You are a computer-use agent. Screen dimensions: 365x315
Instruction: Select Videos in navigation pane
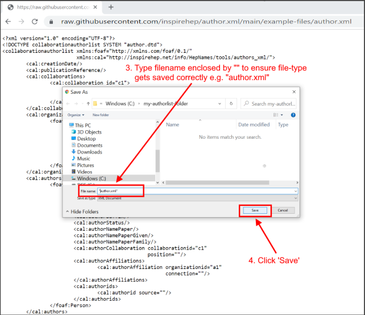82,172
